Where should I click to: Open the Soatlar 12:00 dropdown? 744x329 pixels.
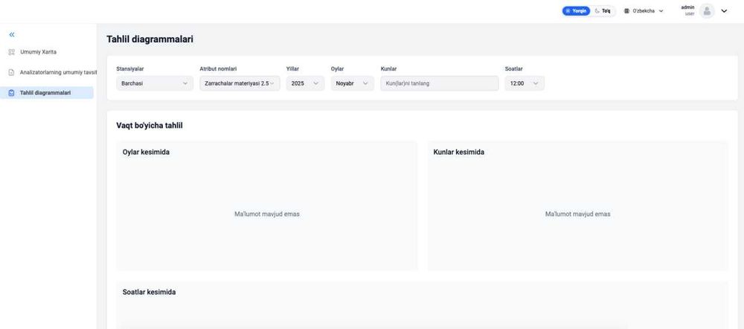pyautogui.click(x=525, y=83)
